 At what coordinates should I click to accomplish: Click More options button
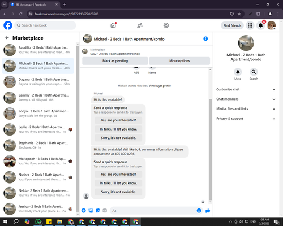179,61
